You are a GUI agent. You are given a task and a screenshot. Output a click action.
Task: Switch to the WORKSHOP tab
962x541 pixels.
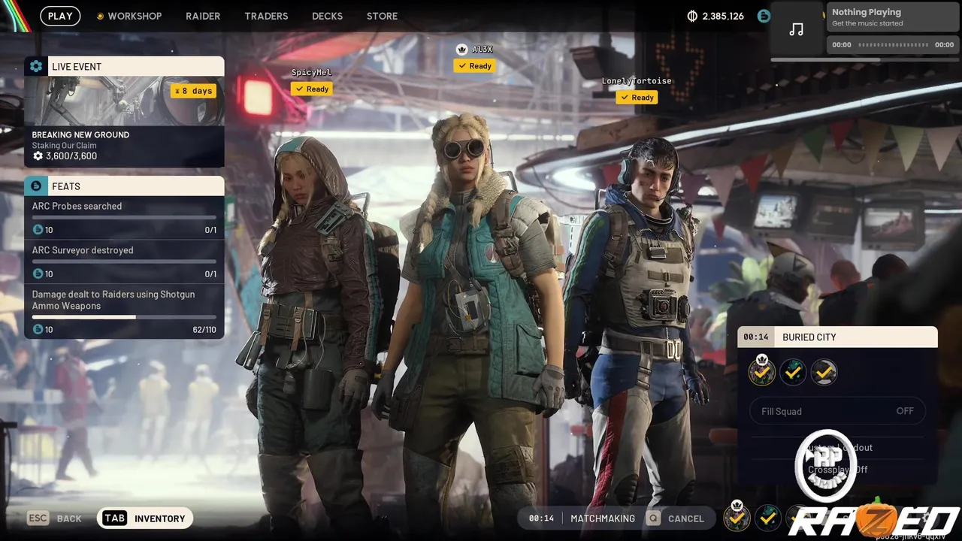coord(135,16)
